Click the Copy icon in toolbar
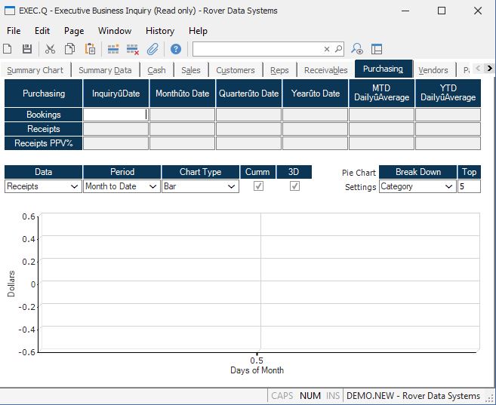This screenshot has width=496, height=405. pos(69,49)
